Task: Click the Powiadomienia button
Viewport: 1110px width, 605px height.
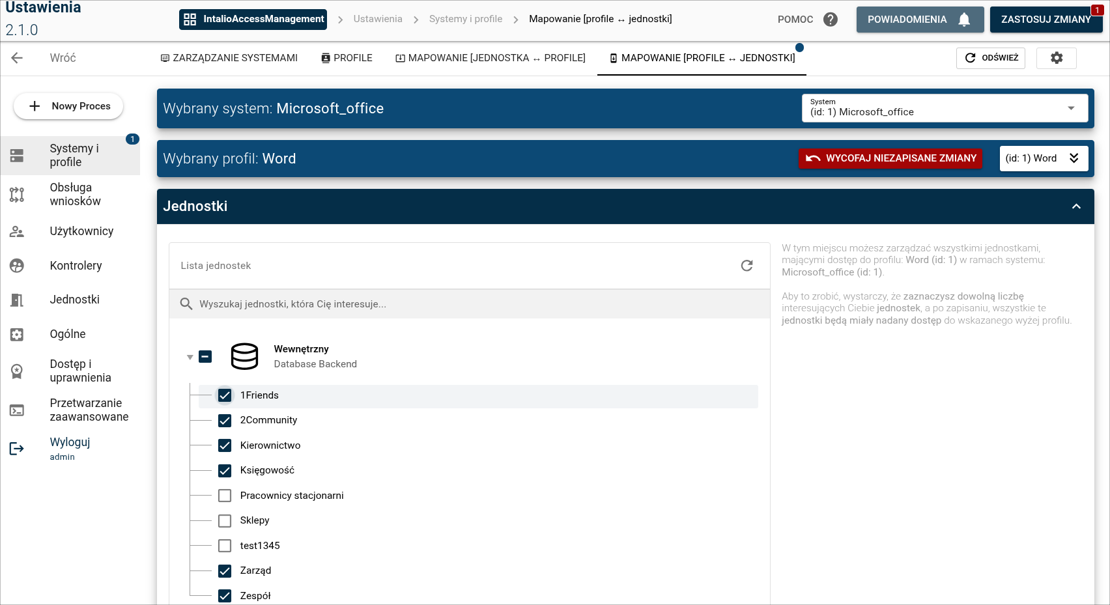Action: (x=919, y=20)
